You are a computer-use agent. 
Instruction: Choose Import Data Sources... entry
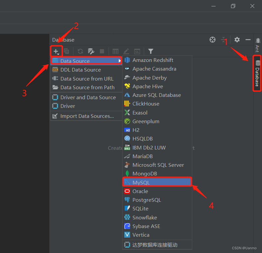click(86, 116)
